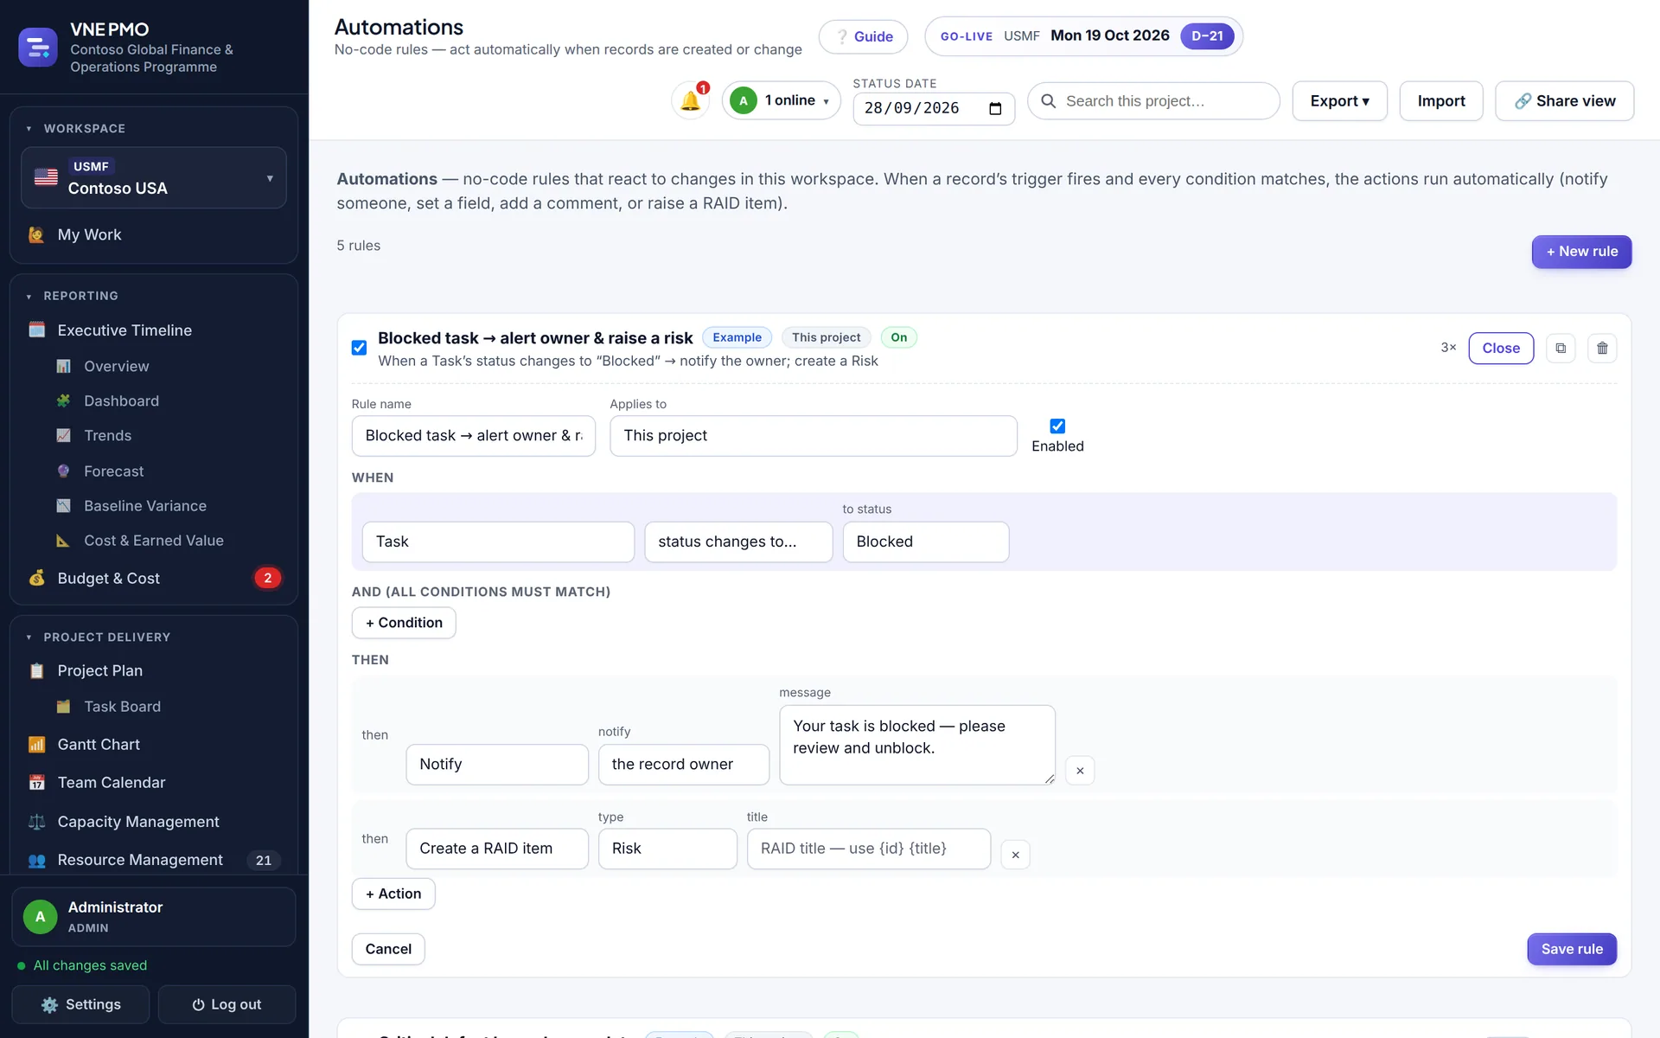Create a new rule
Screen dimensions: 1660x1038
click(1581, 252)
